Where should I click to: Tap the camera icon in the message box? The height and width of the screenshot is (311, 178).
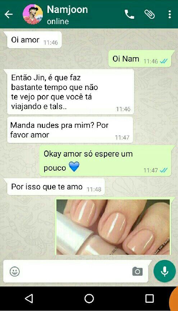[138, 271]
